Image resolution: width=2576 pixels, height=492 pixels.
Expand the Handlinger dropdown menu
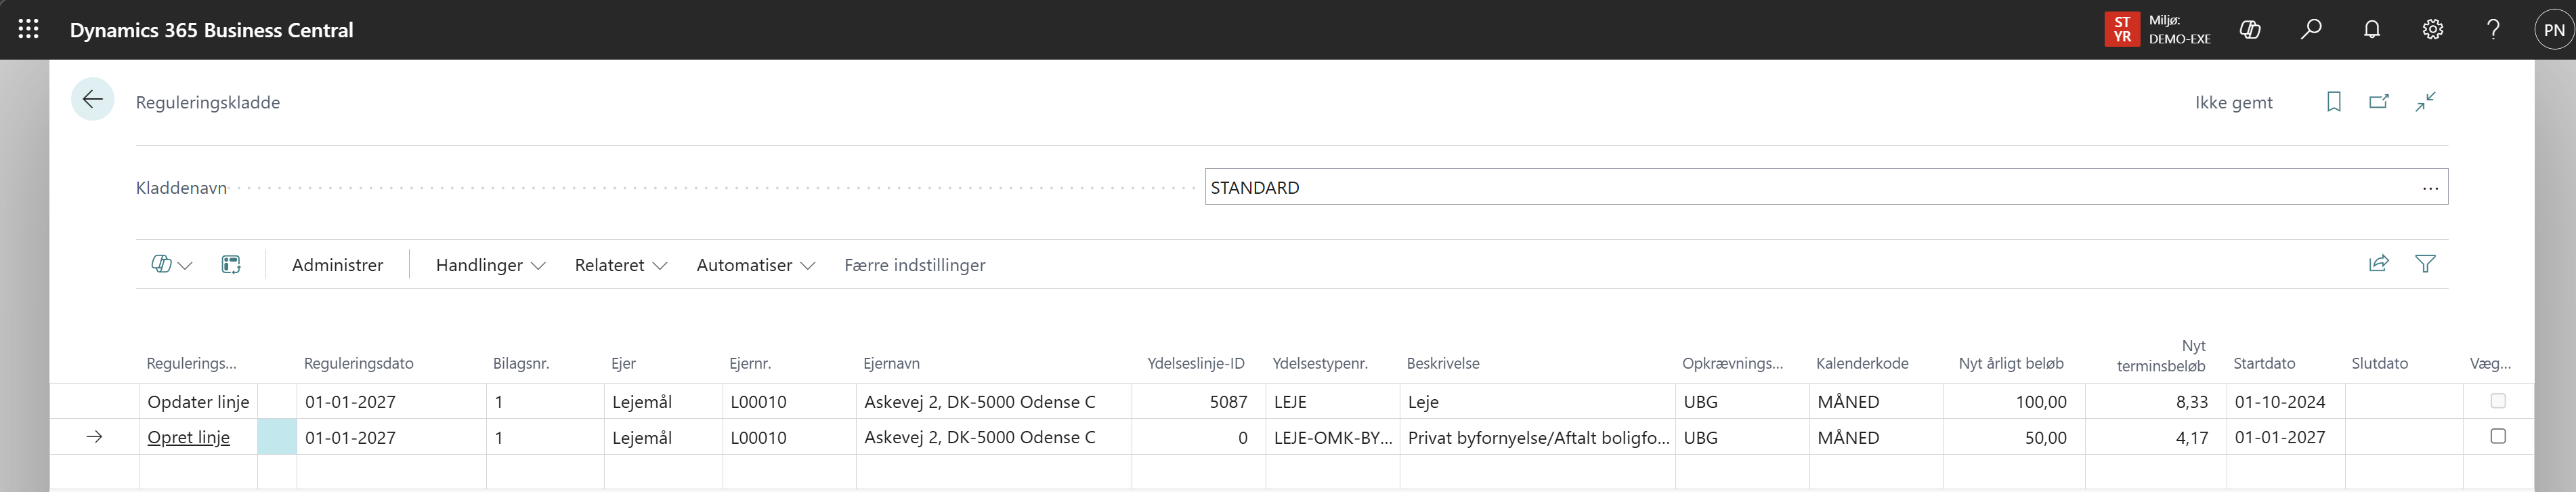tap(490, 265)
